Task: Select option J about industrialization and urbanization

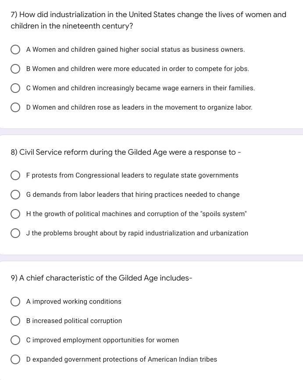Action: pos(15,233)
